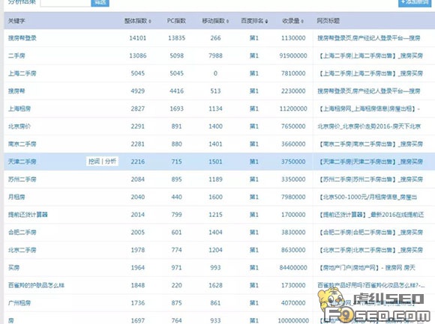
Task: Click overall index value 13086
Action: click(137, 55)
